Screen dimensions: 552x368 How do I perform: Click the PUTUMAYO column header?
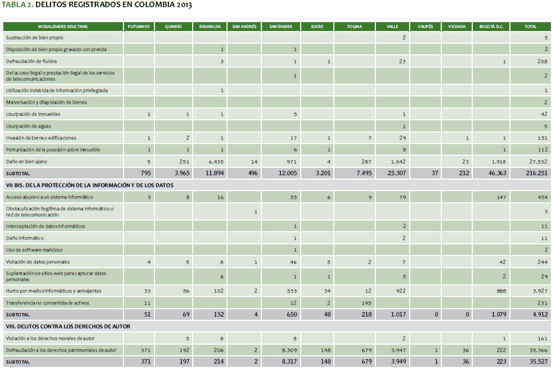coord(138,27)
